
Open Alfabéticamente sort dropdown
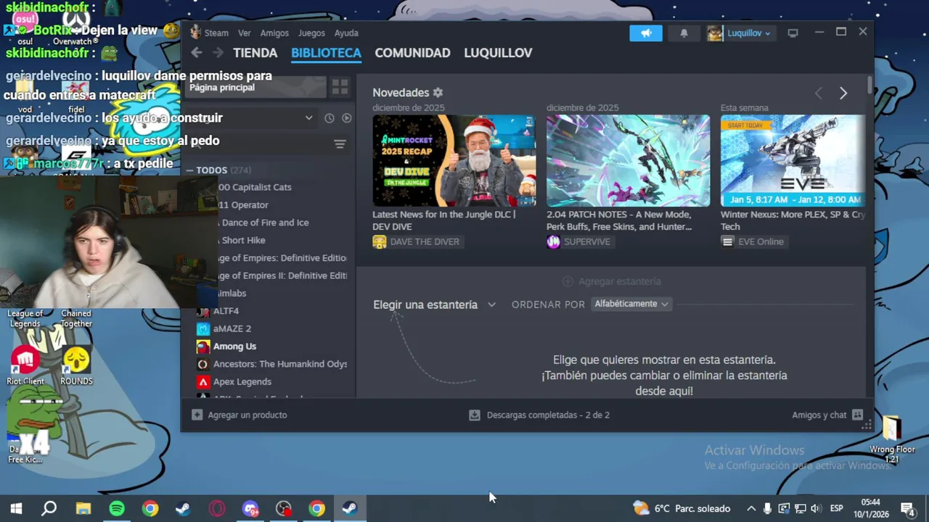click(x=631, y=304)
